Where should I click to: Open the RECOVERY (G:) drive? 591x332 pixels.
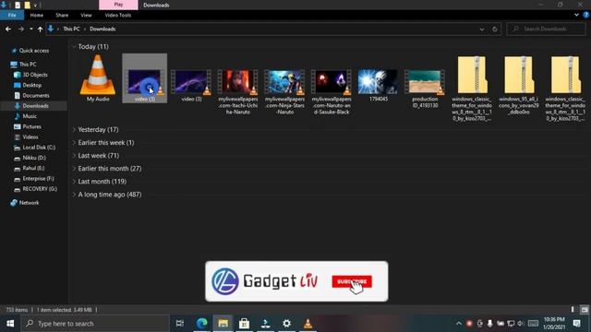coord(35,189)
